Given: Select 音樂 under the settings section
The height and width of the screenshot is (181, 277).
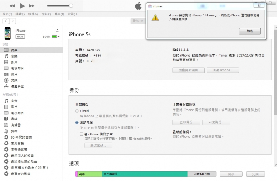Looking at the screenshot, I should tap(31, 56).
